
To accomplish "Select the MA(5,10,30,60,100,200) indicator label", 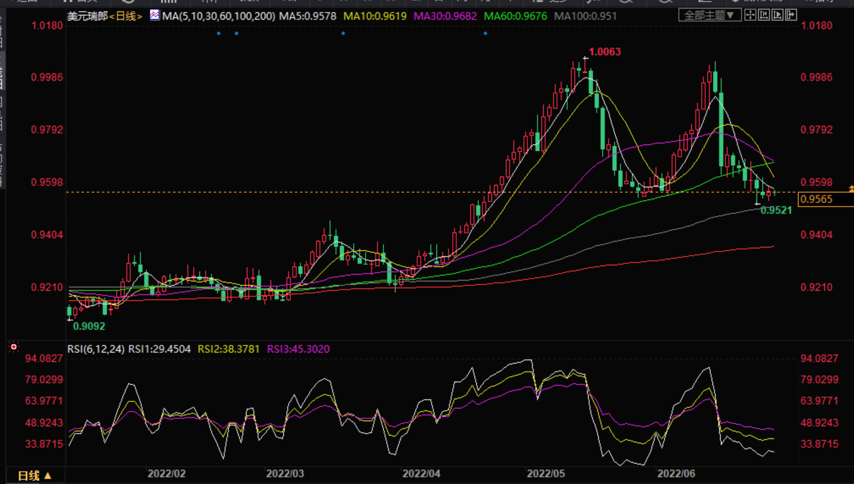I will (x=218, y=16).
